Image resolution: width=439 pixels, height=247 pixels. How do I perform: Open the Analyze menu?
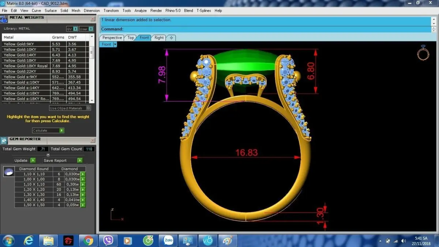(x=140, y=11)
